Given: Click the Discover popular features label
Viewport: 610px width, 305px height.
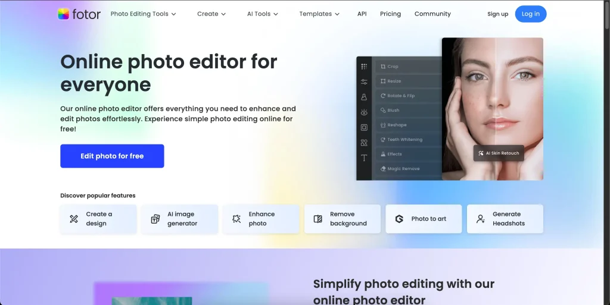Looking at the screenshot, I should (x=98, y=196).
